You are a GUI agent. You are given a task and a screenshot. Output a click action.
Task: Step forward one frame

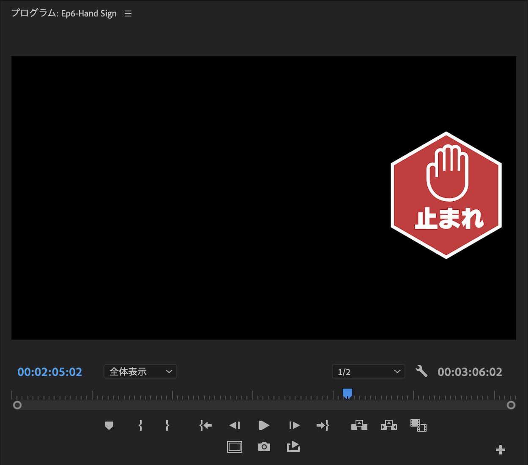click(294, 425)
